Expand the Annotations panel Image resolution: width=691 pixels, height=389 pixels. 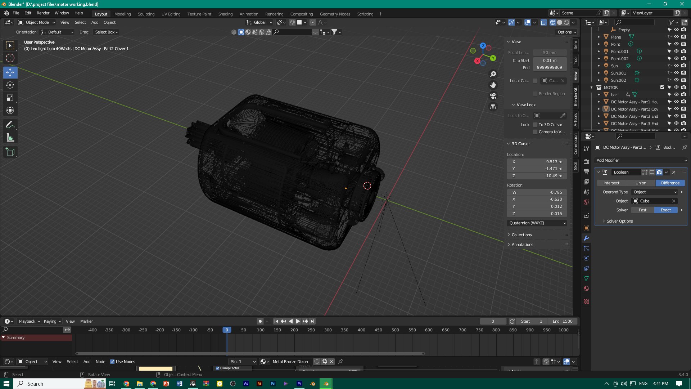coord(522,245)
